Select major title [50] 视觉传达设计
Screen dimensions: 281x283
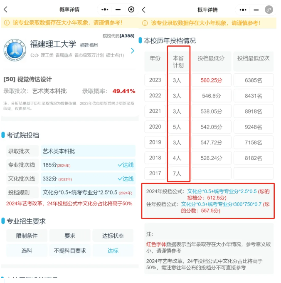[27, 79]
